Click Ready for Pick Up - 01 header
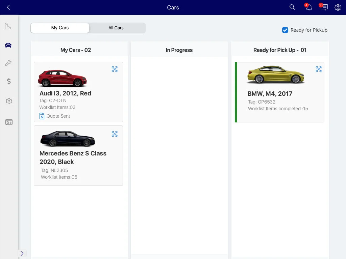346x259 pixels. click(x=280, y=50)
